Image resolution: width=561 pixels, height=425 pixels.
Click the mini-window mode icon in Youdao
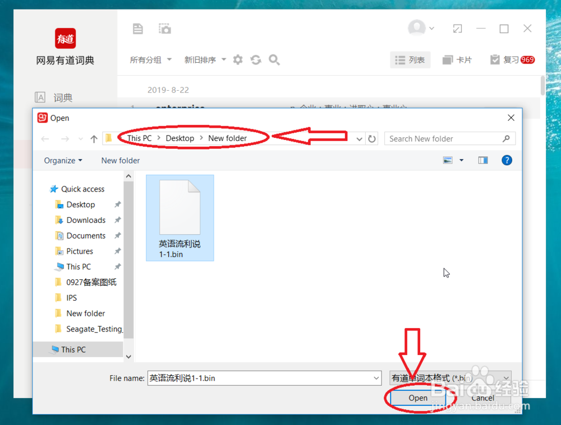pos(457,29)
